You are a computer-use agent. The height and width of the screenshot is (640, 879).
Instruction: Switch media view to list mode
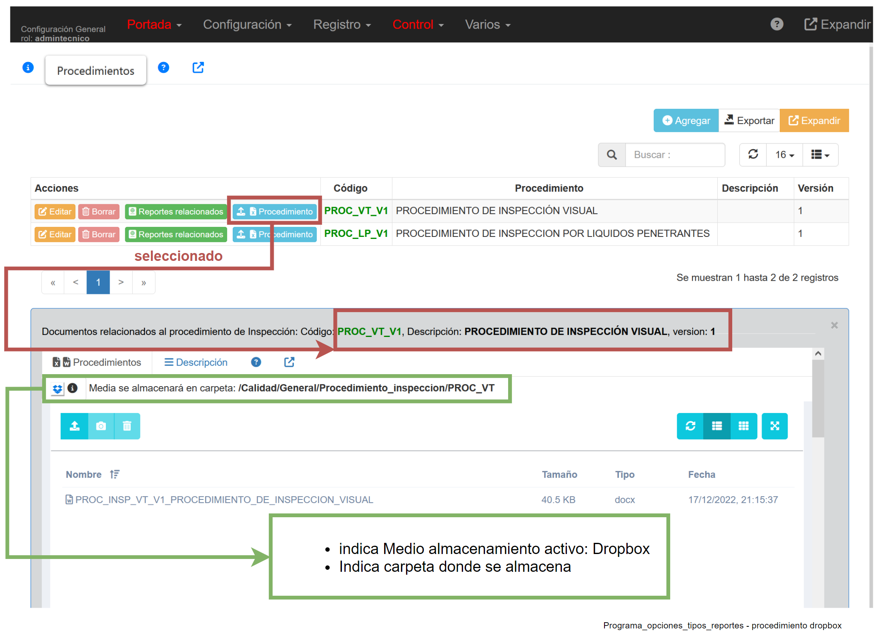[717, 426]
